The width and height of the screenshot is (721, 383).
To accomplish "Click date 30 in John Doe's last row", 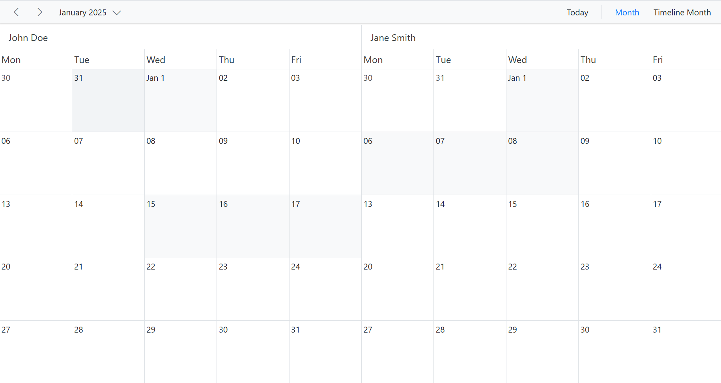I will (x=223, y=330).
